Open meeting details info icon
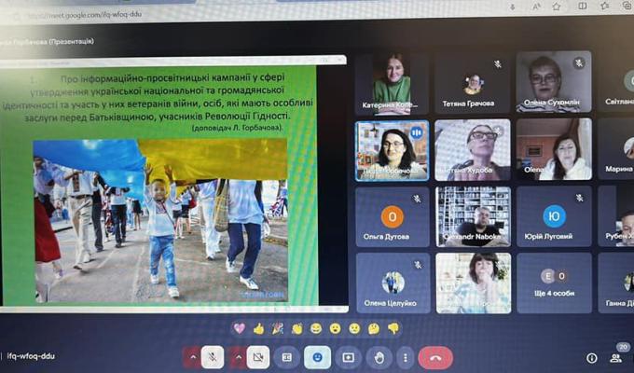Image resolution: width=634 pixels, height=373 pixels. click(x=591, y=358)
